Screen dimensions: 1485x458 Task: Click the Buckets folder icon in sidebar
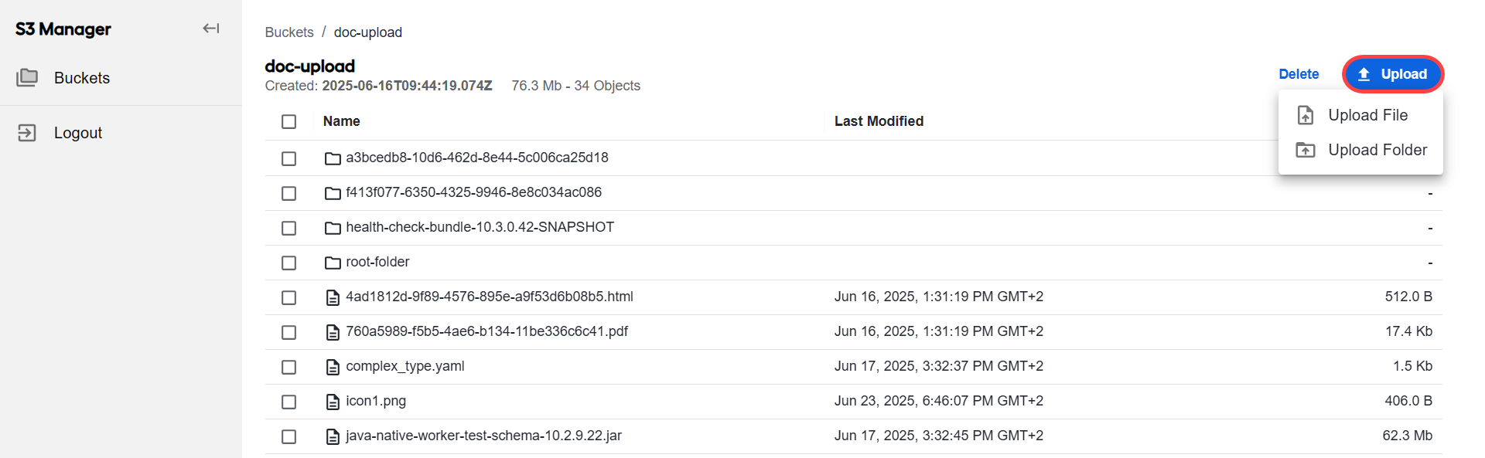(x=27, y=77)
